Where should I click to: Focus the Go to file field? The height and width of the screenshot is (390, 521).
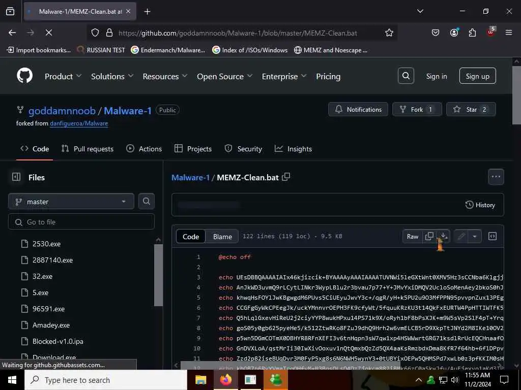[81, 222]
